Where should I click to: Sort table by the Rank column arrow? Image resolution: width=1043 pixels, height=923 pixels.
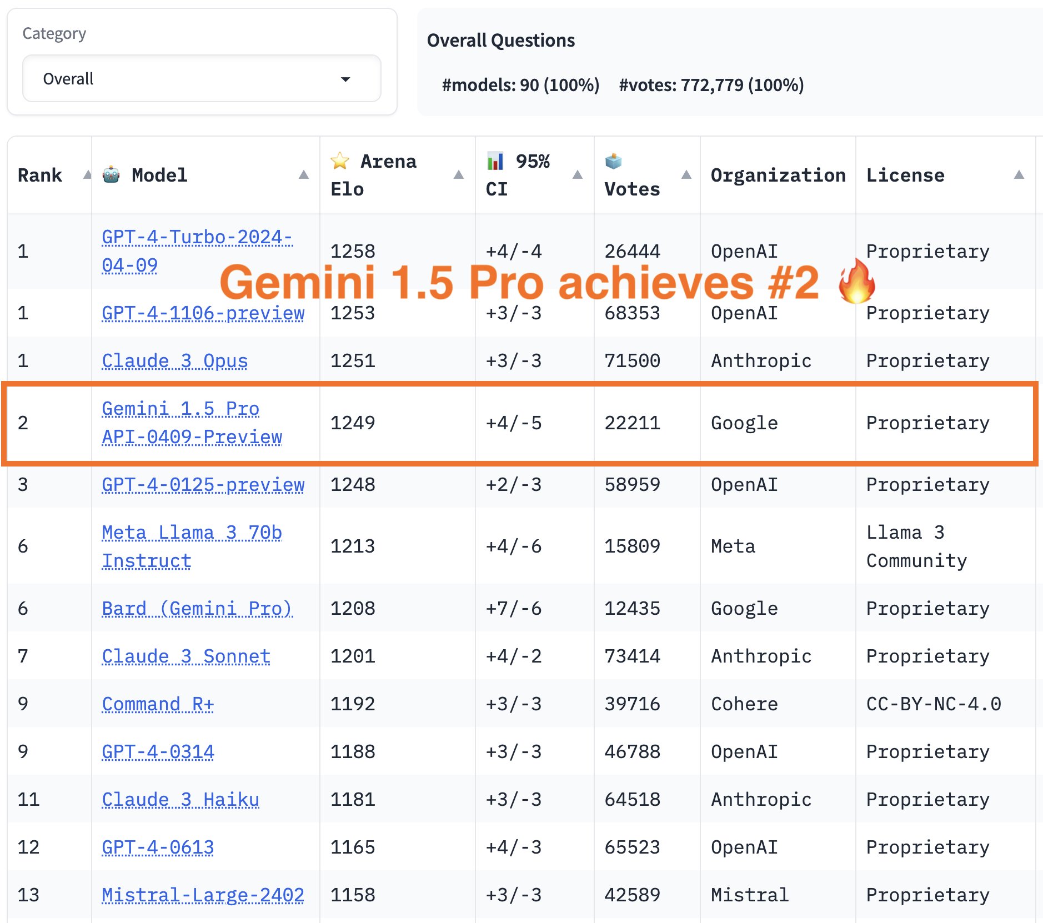coord(87,175)
